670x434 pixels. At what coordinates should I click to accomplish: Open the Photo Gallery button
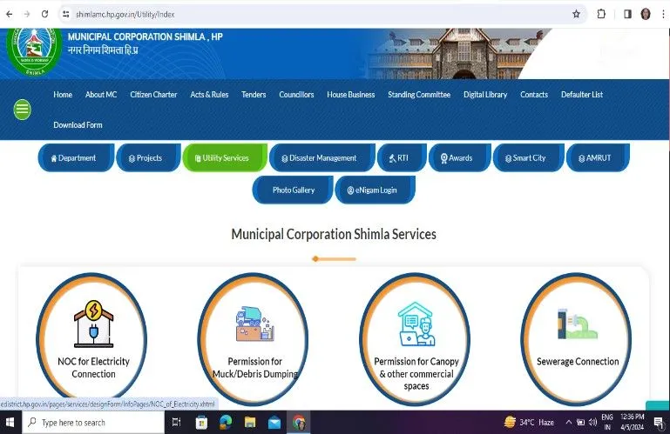(293, 190)
